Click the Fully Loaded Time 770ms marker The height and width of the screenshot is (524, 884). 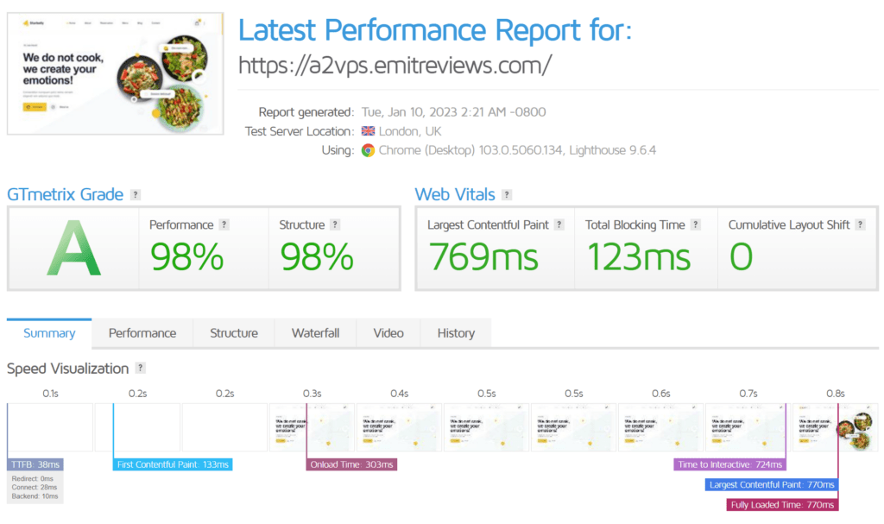pyautogui.click(x=782, y=504)
